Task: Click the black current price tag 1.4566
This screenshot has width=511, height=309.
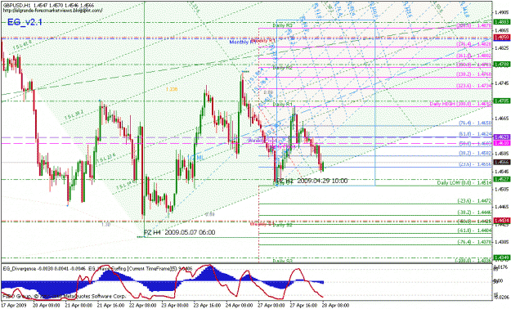Action: (501, 162)
